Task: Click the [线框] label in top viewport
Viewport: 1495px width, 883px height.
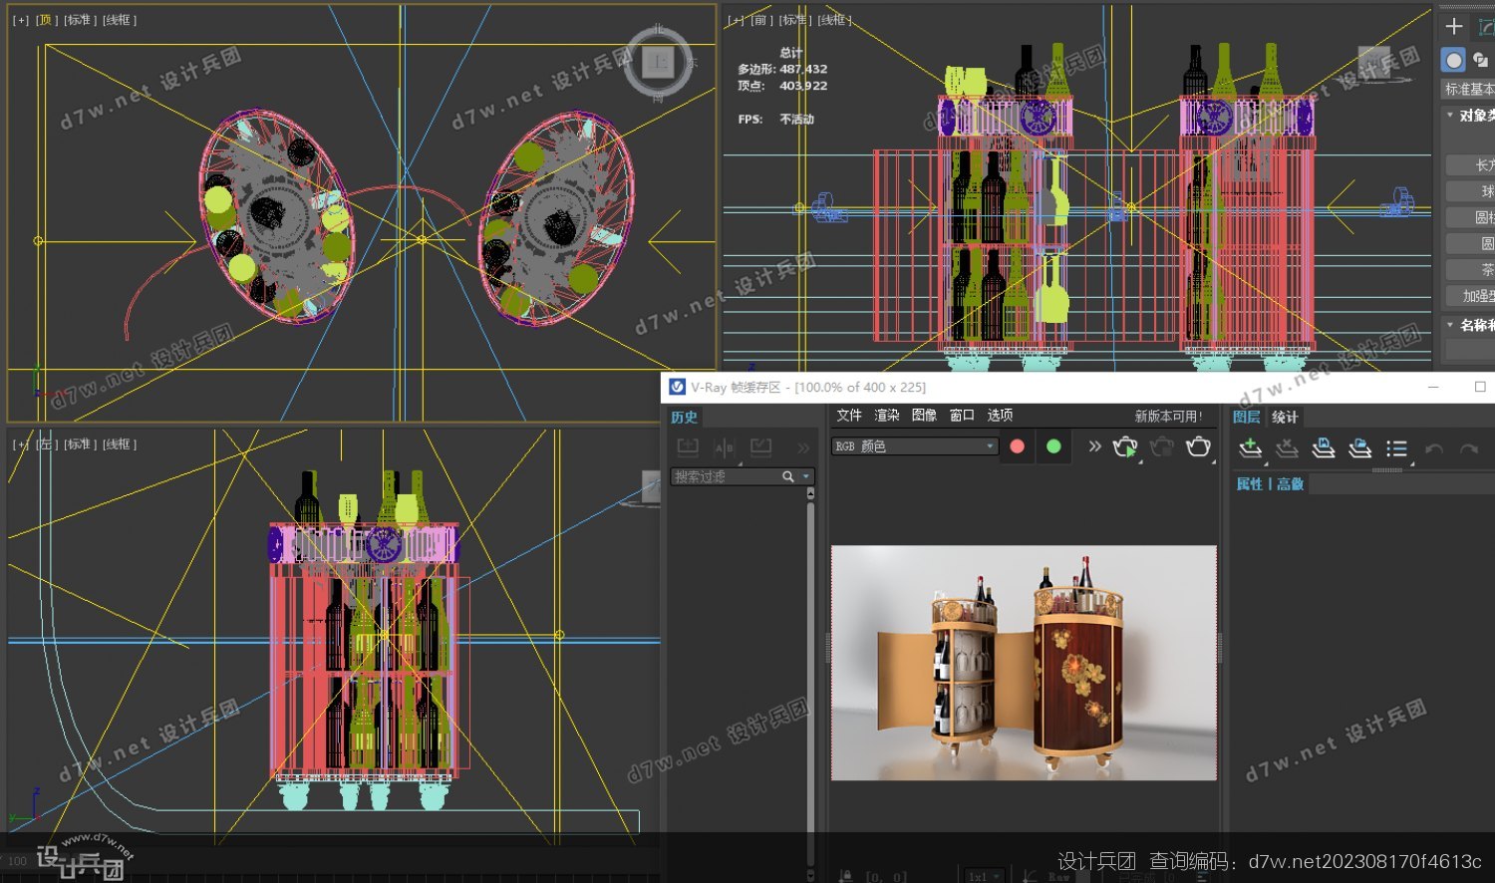Action: pos(120,20)
